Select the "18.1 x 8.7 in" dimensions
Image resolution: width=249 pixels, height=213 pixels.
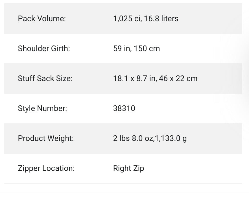pos(134,79)
